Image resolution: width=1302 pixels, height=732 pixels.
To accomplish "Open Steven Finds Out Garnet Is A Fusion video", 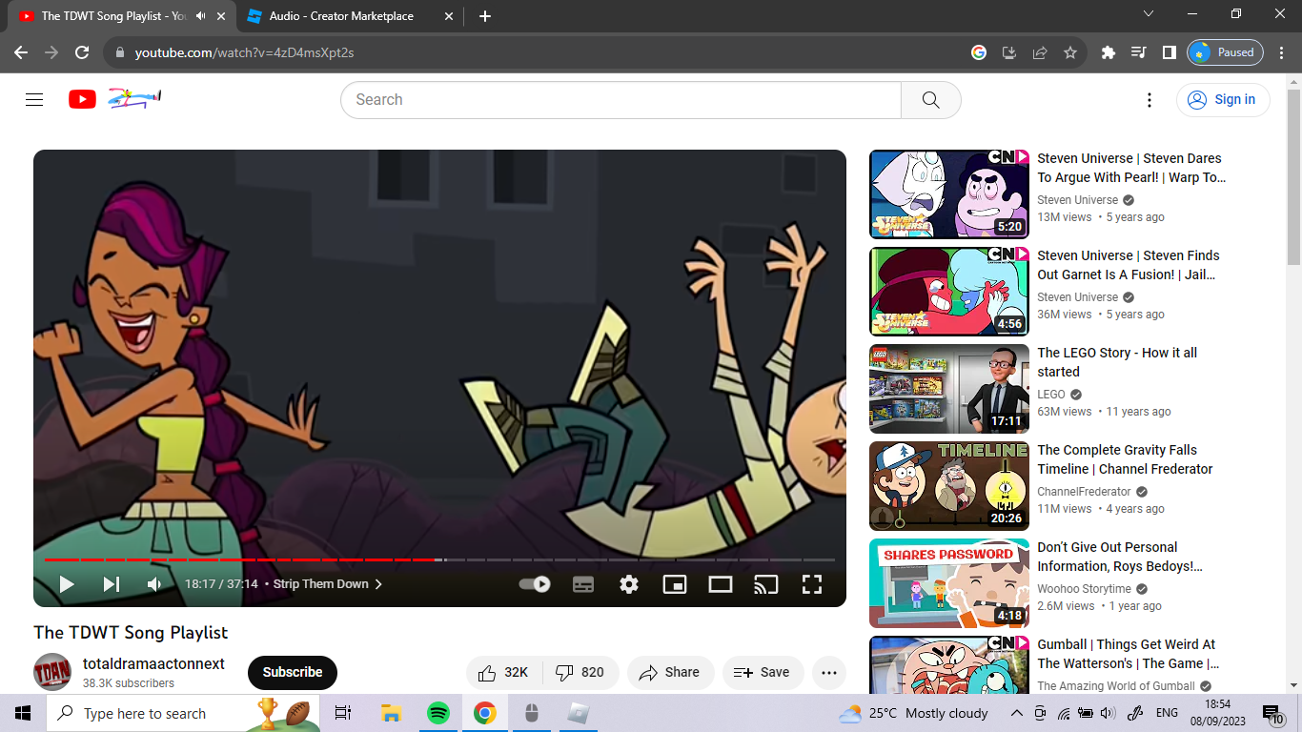I will pyautogui.click(x=1129, y=265).
